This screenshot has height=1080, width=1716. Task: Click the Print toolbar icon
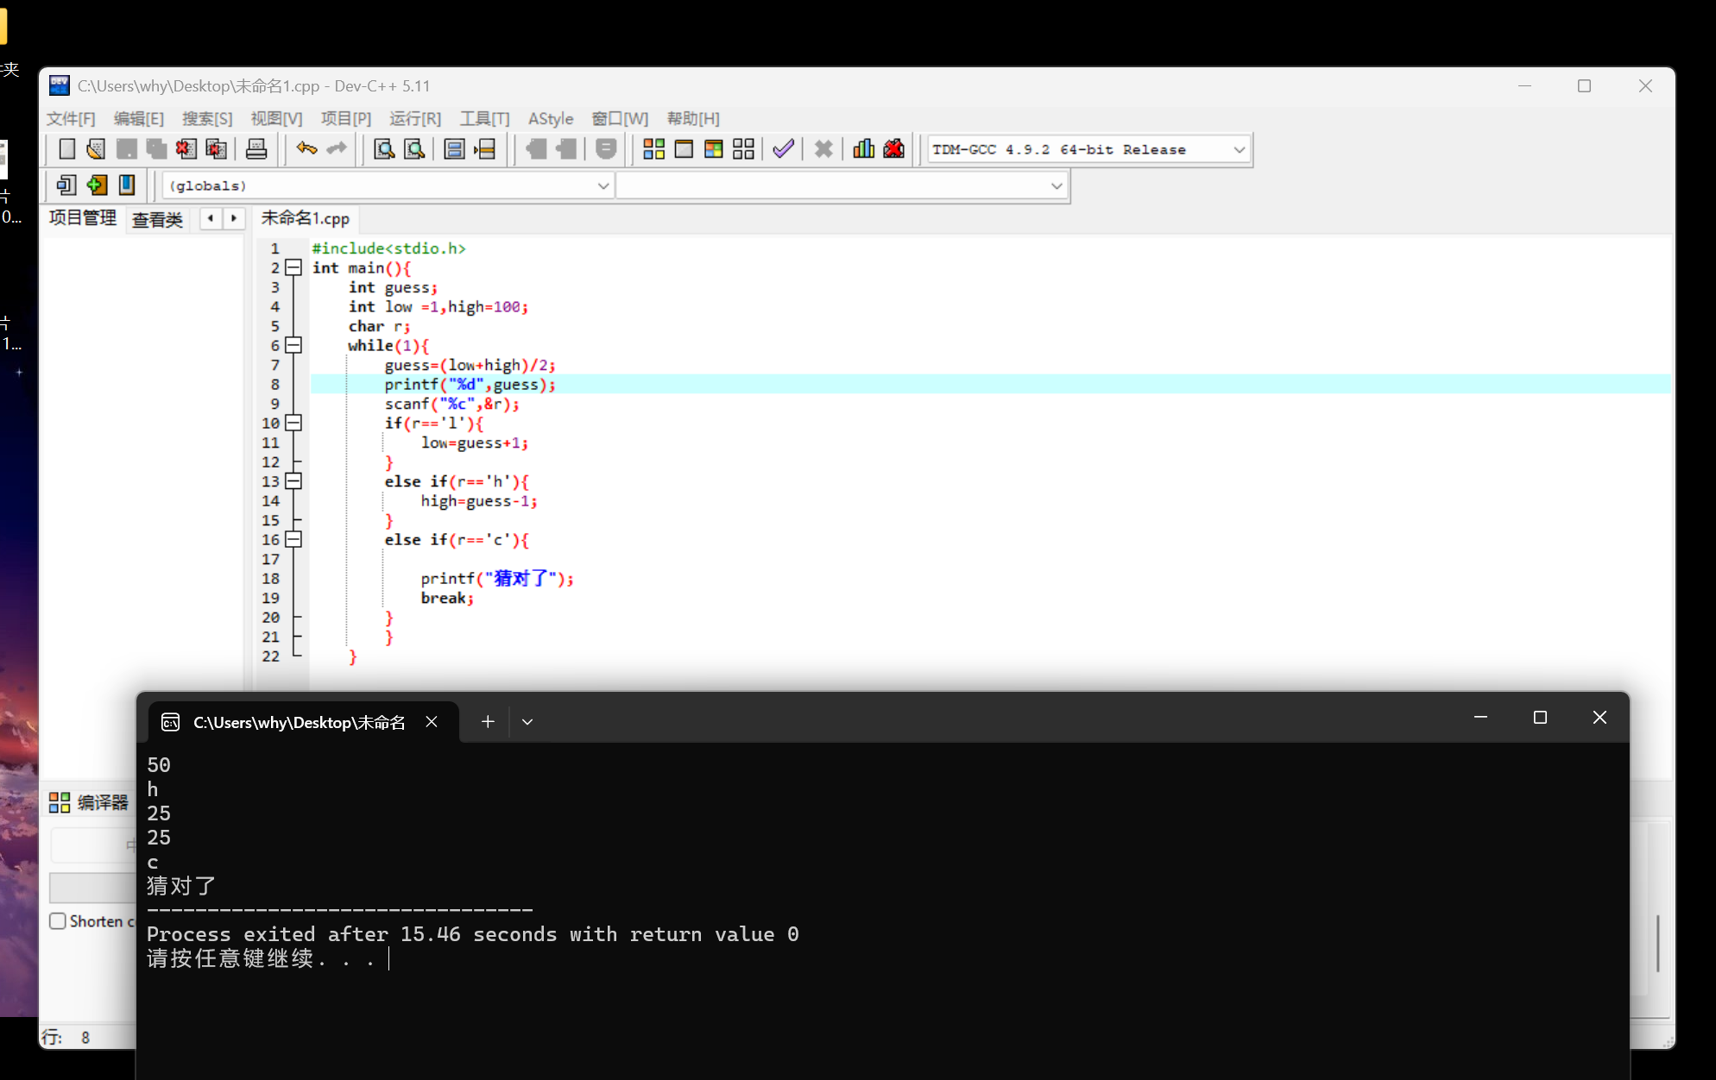pos(256,149)
